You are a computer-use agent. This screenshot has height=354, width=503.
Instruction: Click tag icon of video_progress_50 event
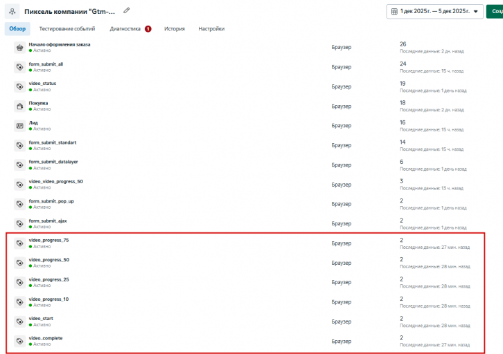(x=20, y=263)
